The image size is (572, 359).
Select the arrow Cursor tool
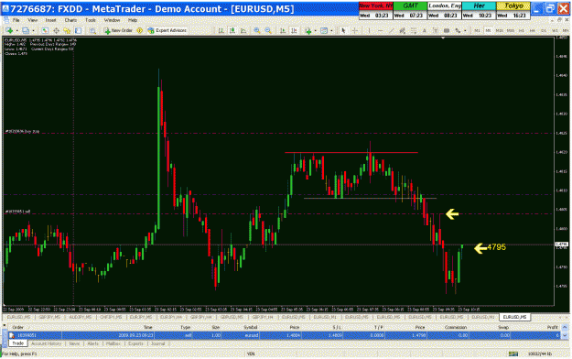(x=343, y=30)
